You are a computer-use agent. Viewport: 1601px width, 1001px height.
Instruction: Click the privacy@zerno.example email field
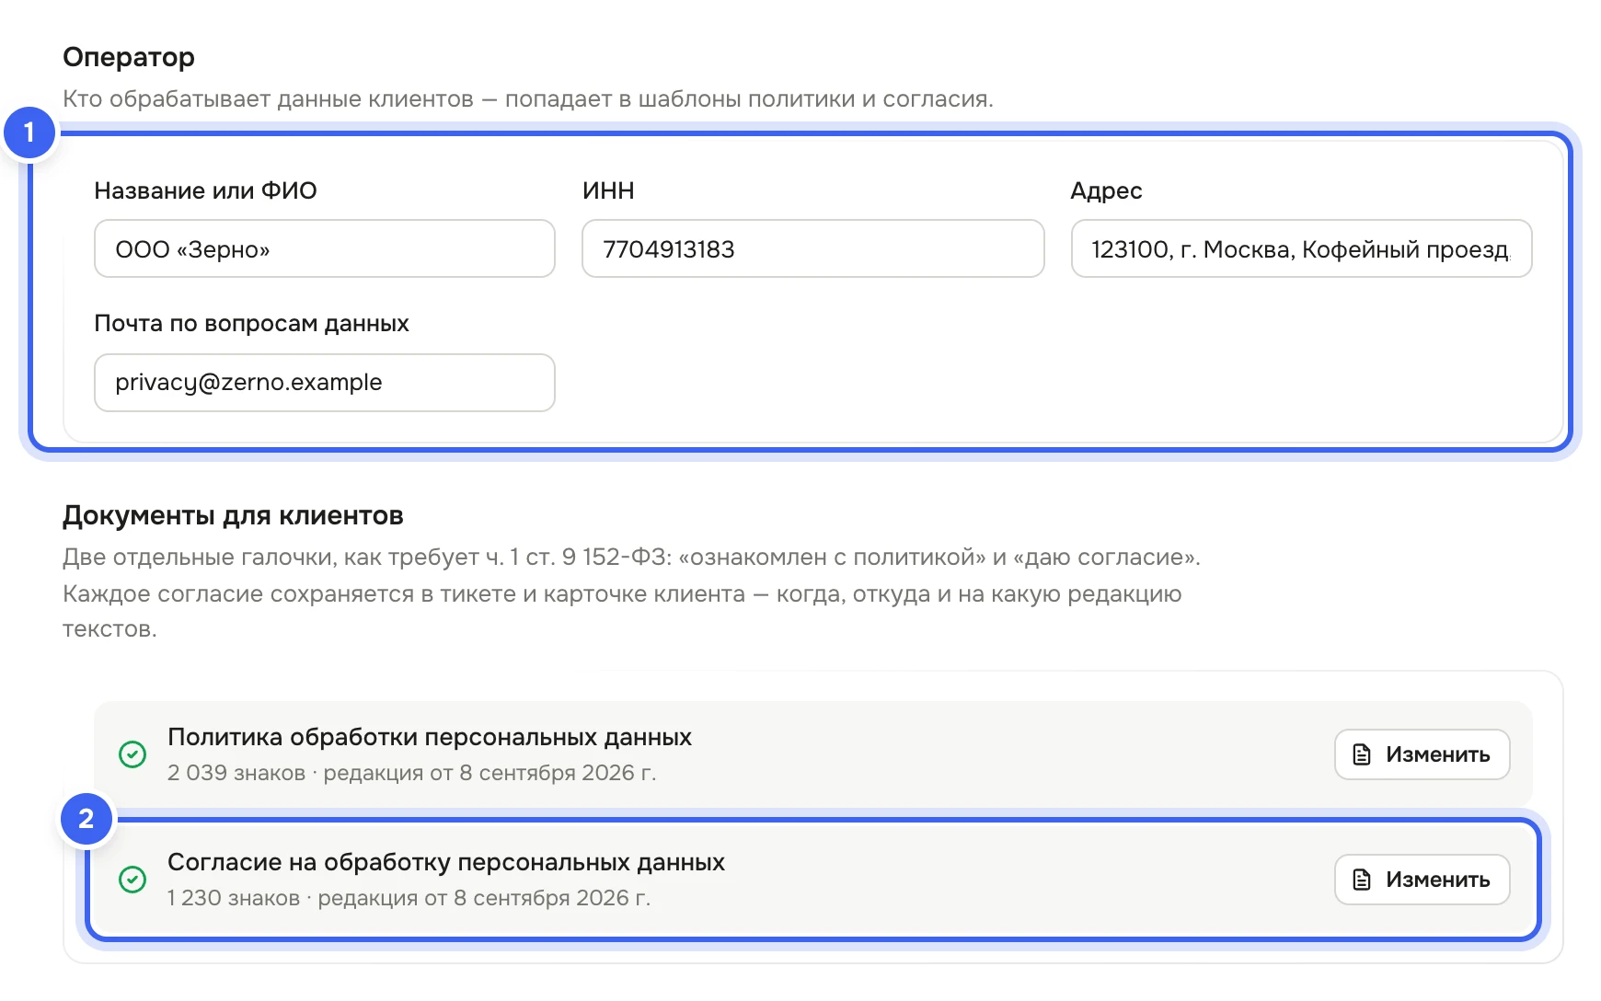(x=325, y=383)
